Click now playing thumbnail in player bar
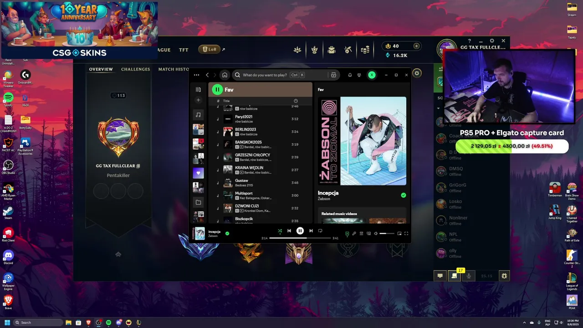Screen dimensions: 583x328 pyautogui.click(x=199, y=233)
